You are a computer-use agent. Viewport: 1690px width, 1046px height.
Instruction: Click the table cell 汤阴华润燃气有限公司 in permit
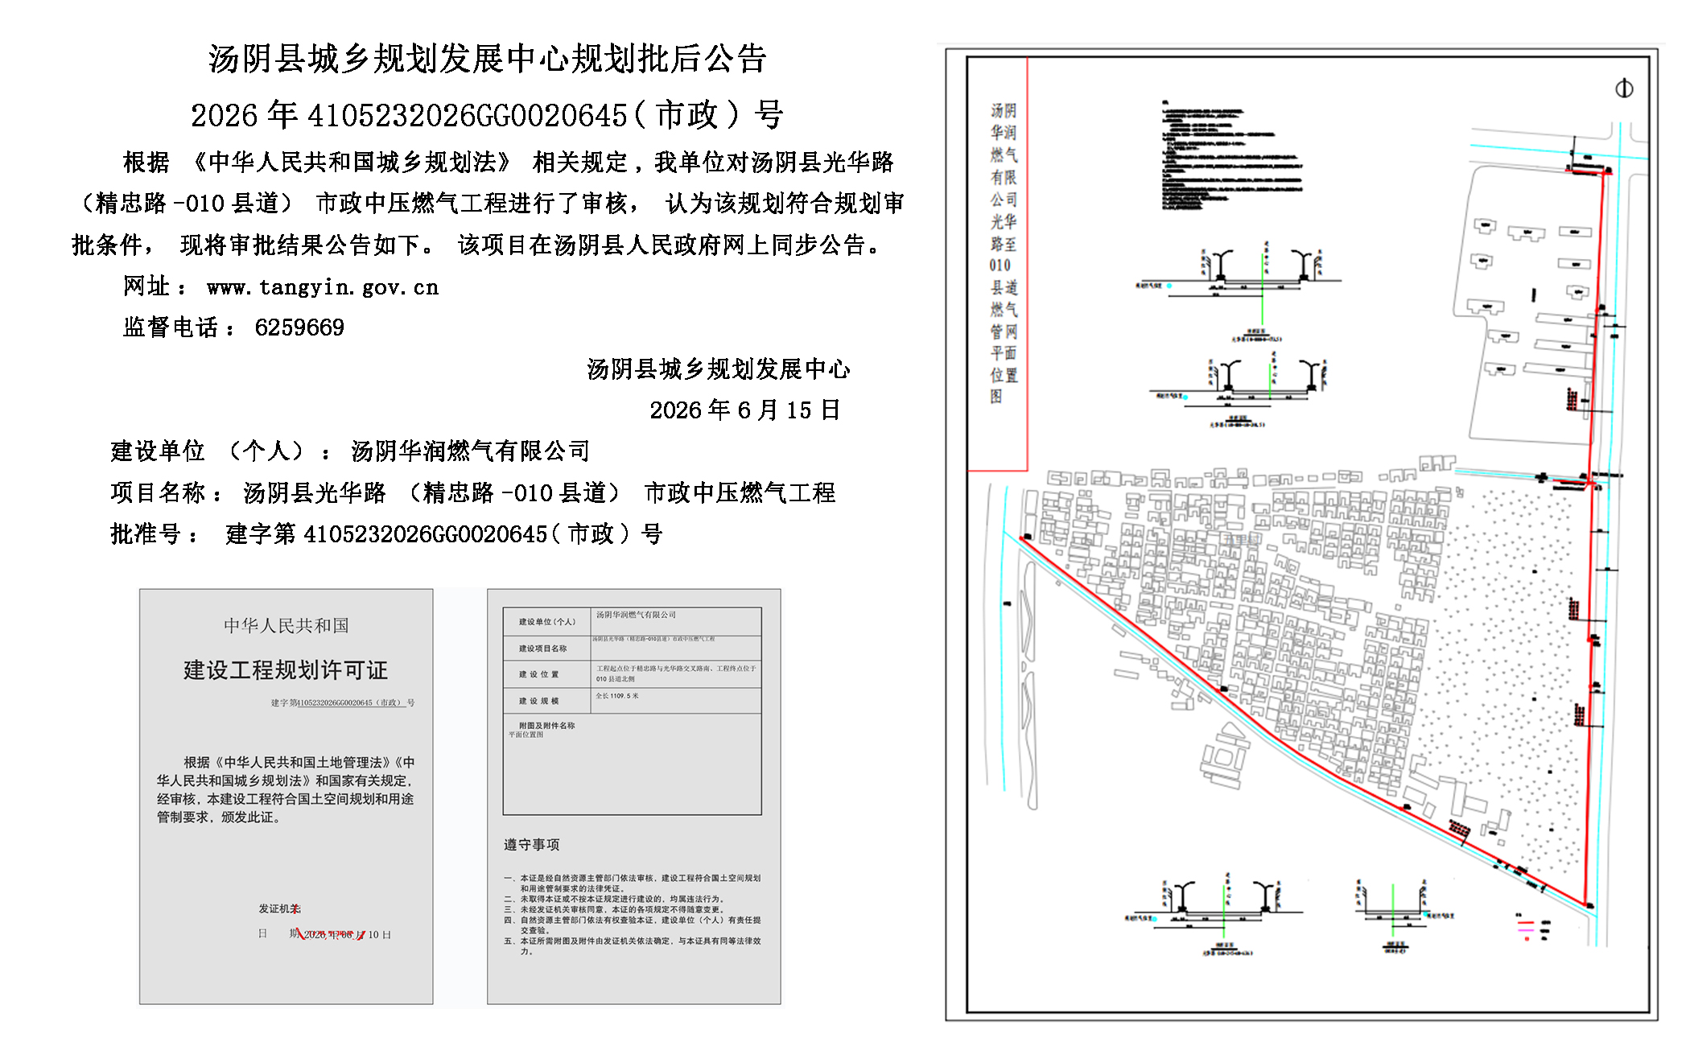[636, 615]
